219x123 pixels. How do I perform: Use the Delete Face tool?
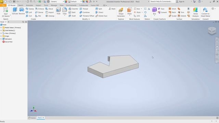(x=101, y=16)
